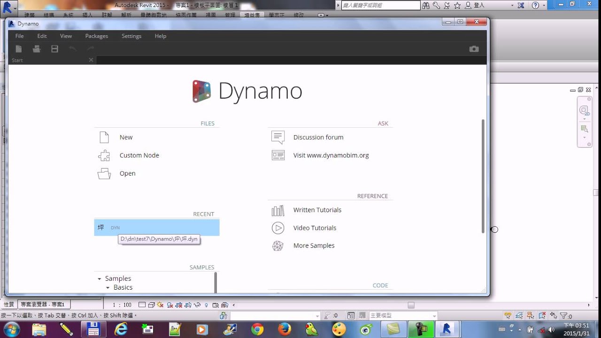
Task: Click Custom Node under Files
Action: coord(139,155)
